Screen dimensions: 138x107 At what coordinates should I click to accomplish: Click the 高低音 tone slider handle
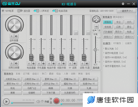tap(95, 50)
